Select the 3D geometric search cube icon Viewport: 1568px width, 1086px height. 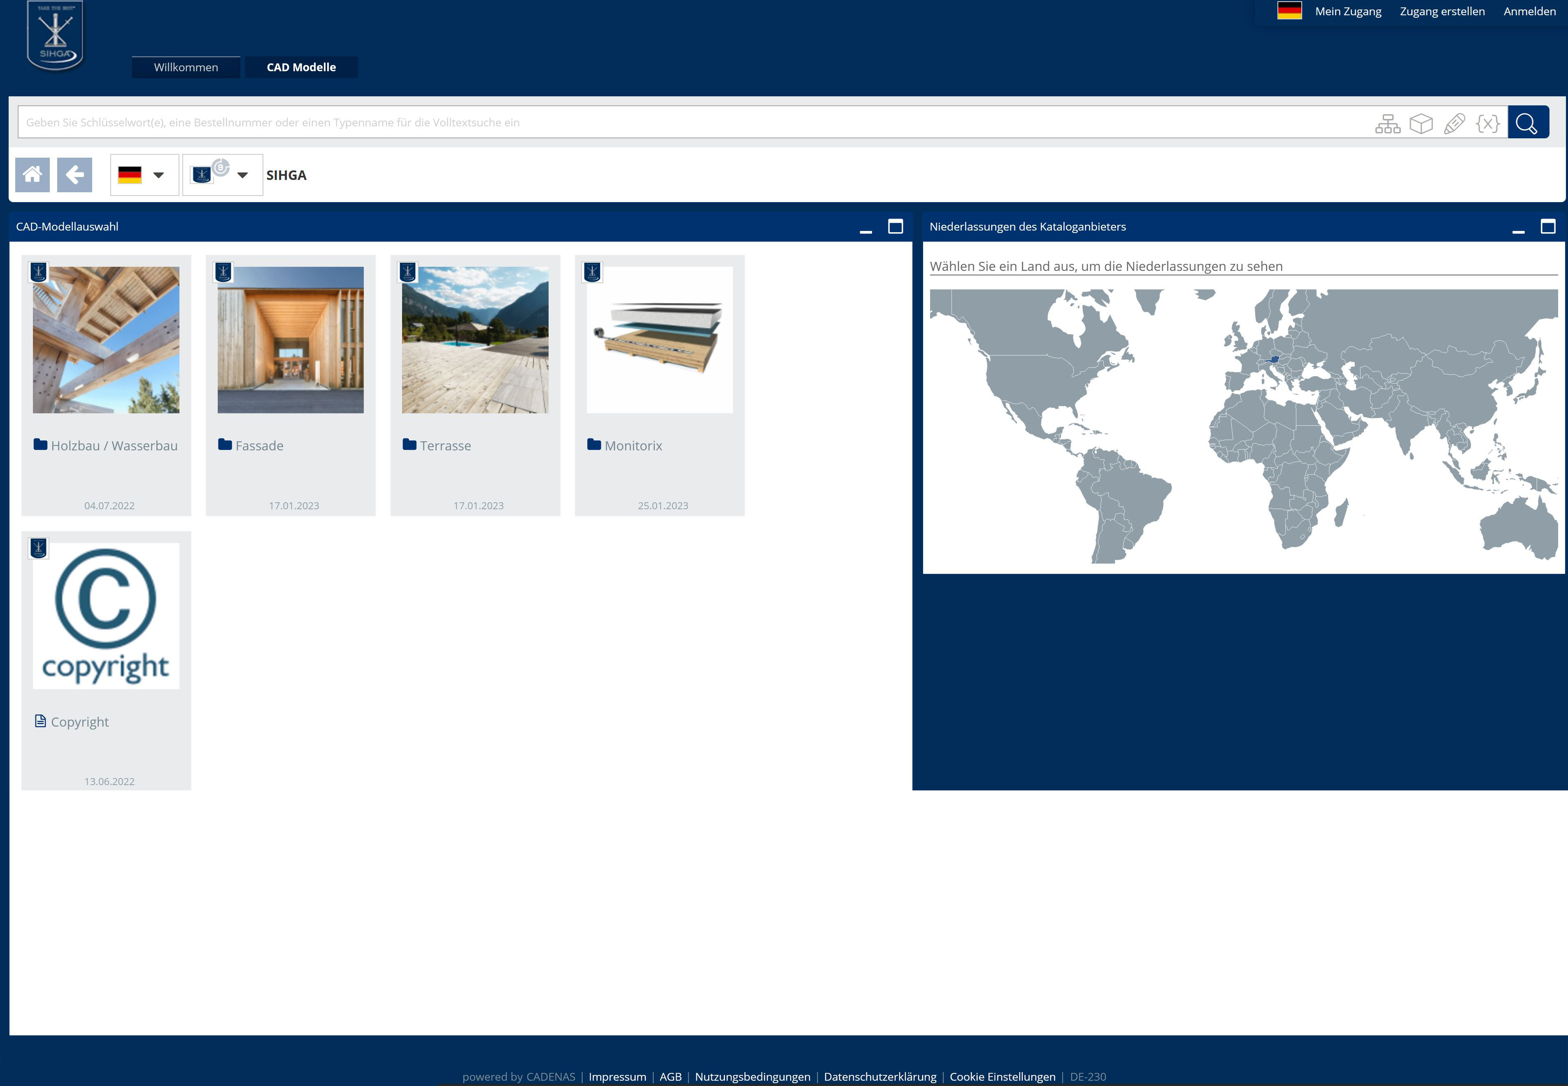pyautogui.click(x=1420, y=123)
